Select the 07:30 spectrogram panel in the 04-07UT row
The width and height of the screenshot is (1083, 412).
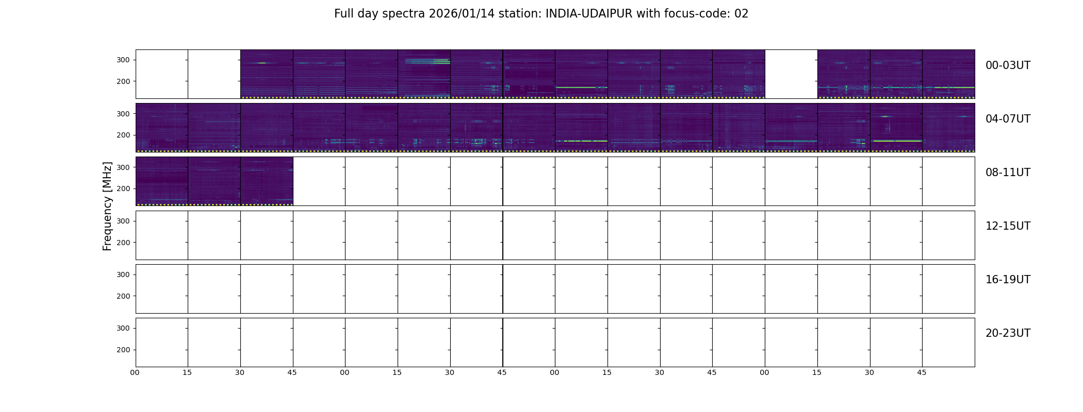896,128
